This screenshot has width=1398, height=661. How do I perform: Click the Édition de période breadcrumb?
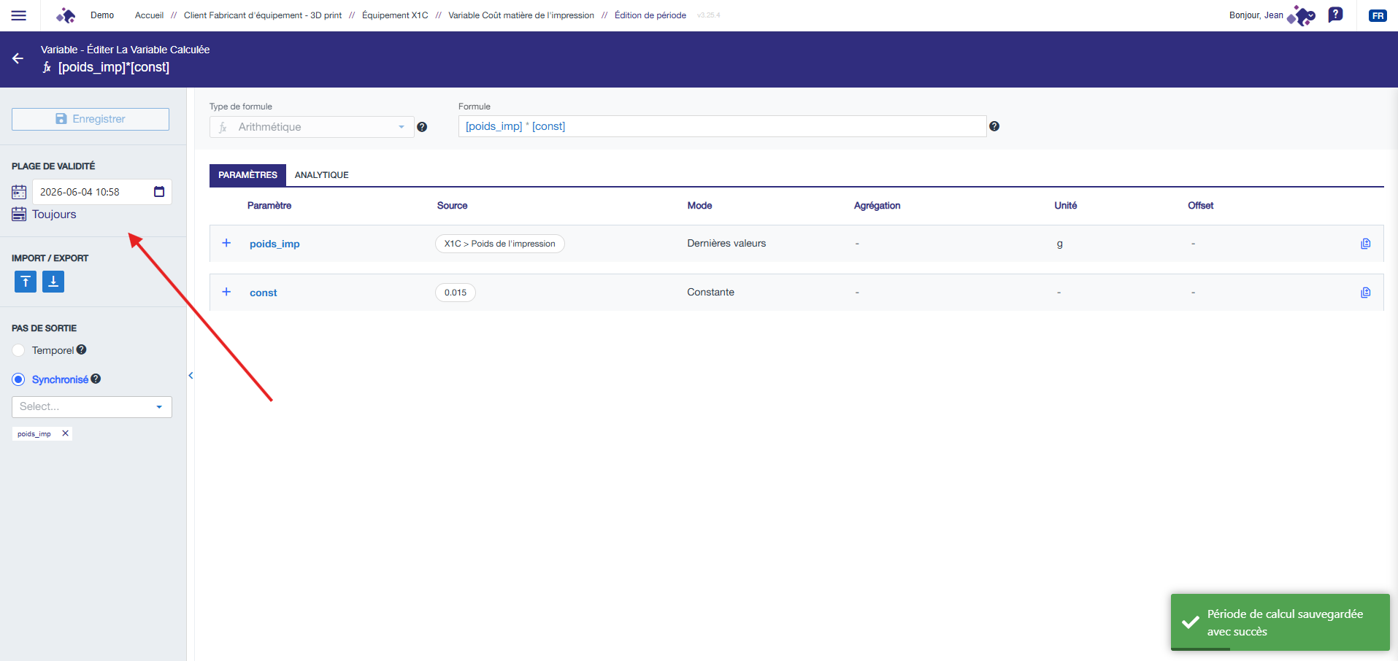(x=650, y=15)
